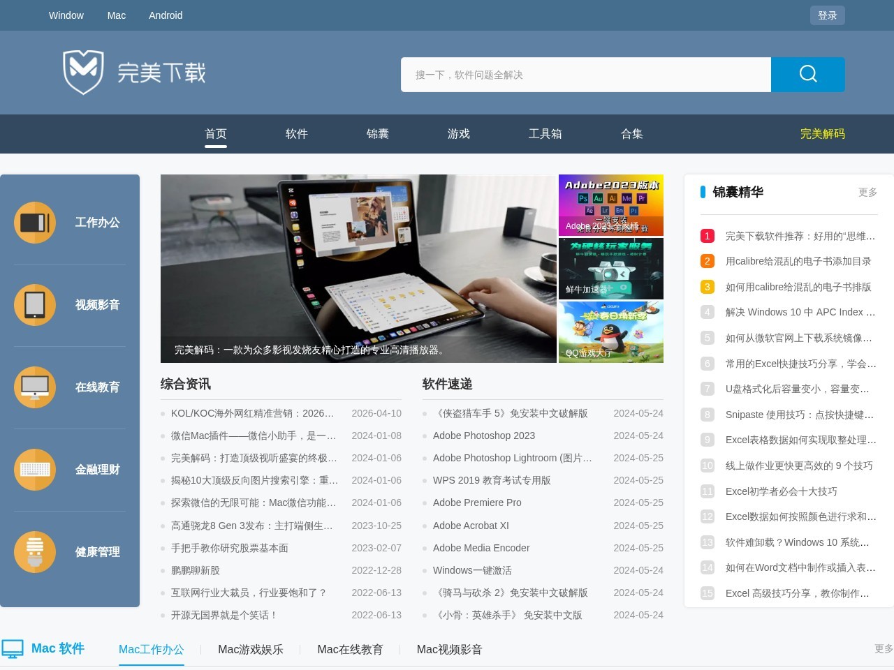
Task: Click the magnifier search button
Action: 808,75
